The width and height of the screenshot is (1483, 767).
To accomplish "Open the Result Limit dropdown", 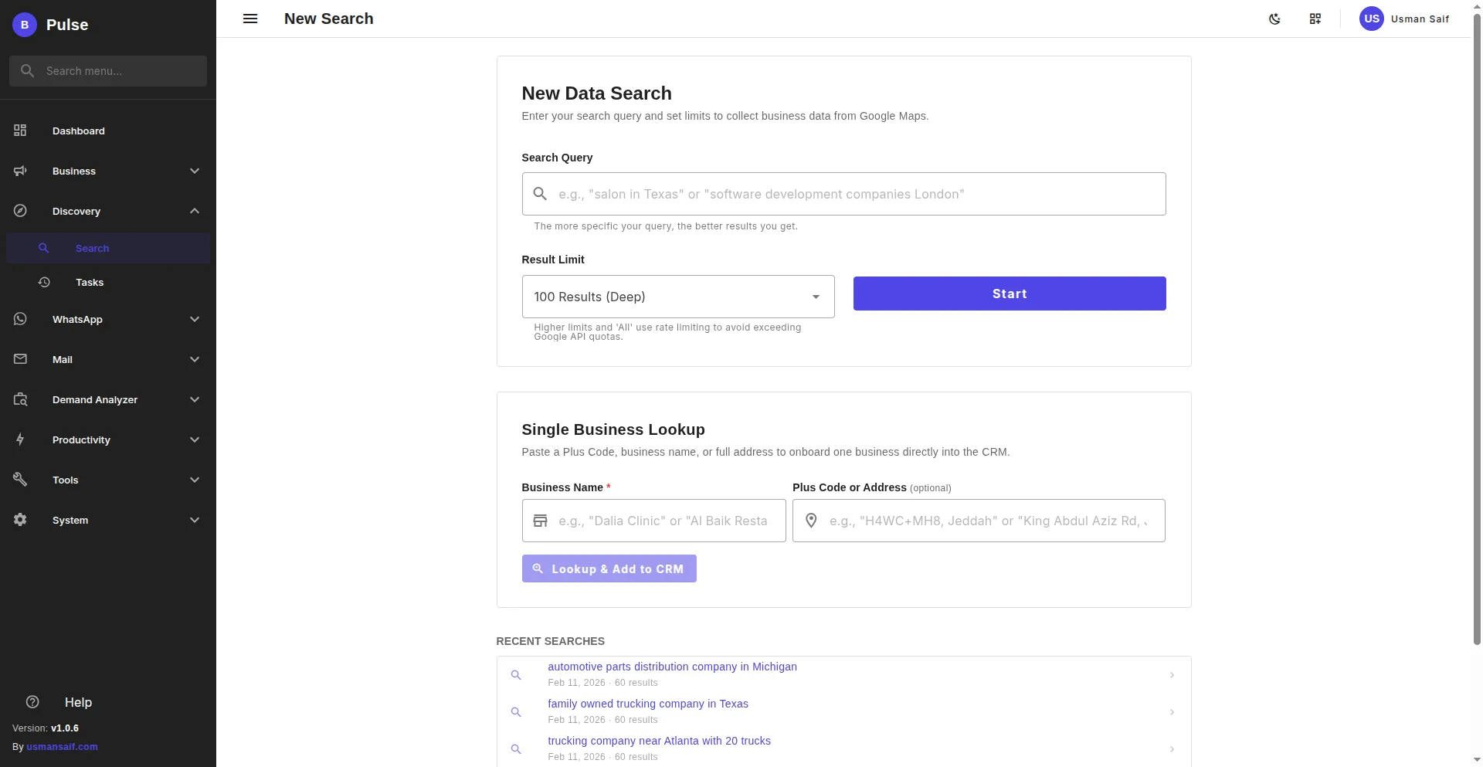I will pyautogui.click(x=678, y=297).
